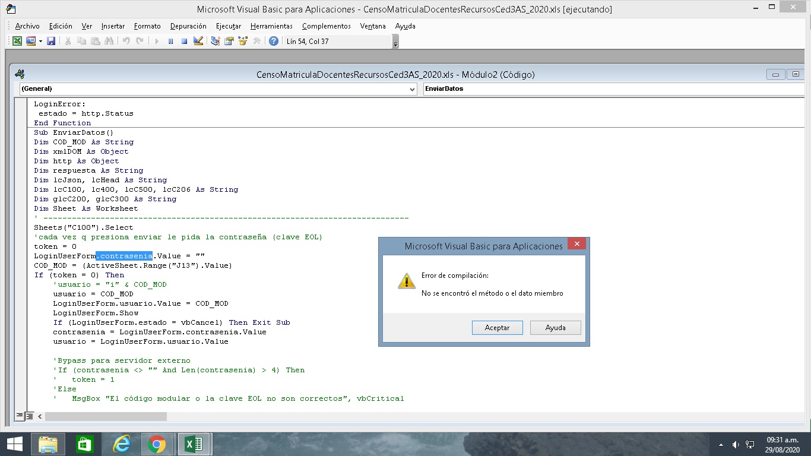
Task: Open the Insert UserForm dropdown arrow
Action: coord(40,41)
